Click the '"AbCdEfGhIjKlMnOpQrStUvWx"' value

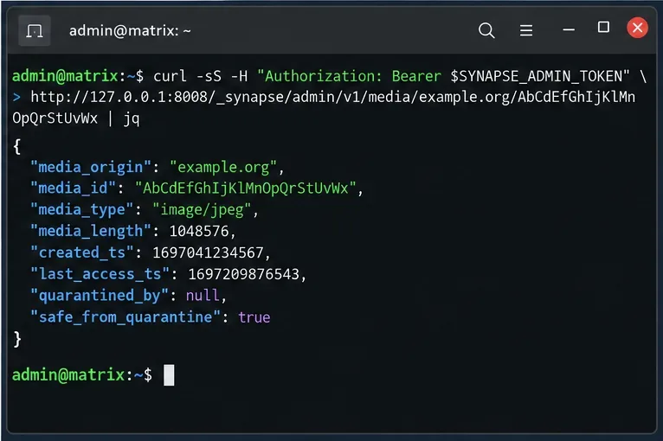[x=245, y=189]
